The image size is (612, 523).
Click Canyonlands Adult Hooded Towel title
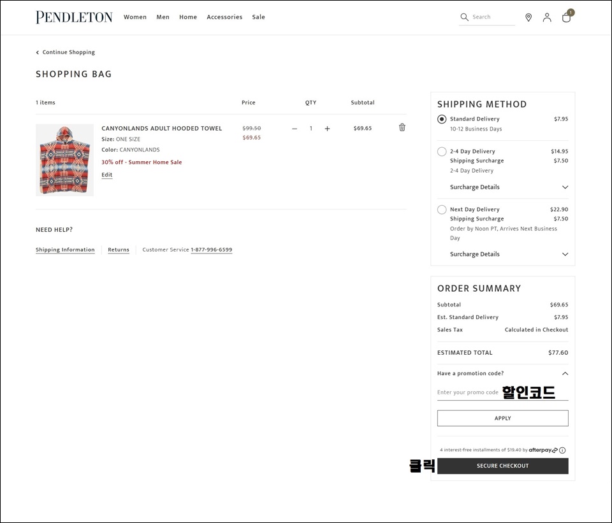coord(161,128)
